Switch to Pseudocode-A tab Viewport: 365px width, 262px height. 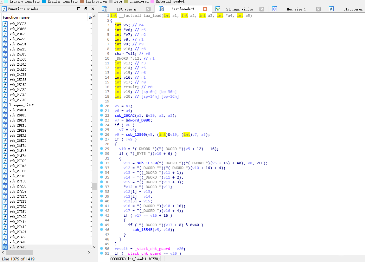(x=183, y=9)
